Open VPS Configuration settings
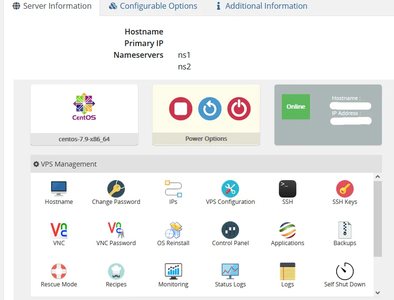The image size is (394, 300). coord(230,189)
